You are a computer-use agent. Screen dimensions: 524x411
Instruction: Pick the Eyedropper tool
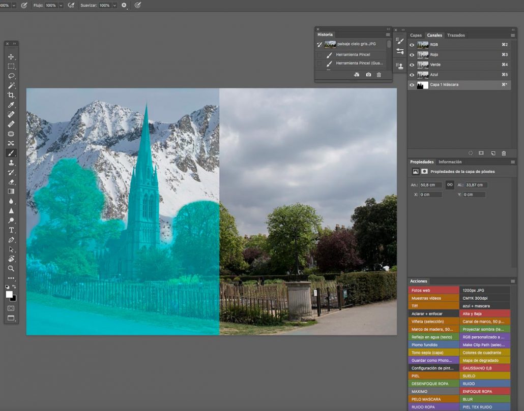coord(11,105)
